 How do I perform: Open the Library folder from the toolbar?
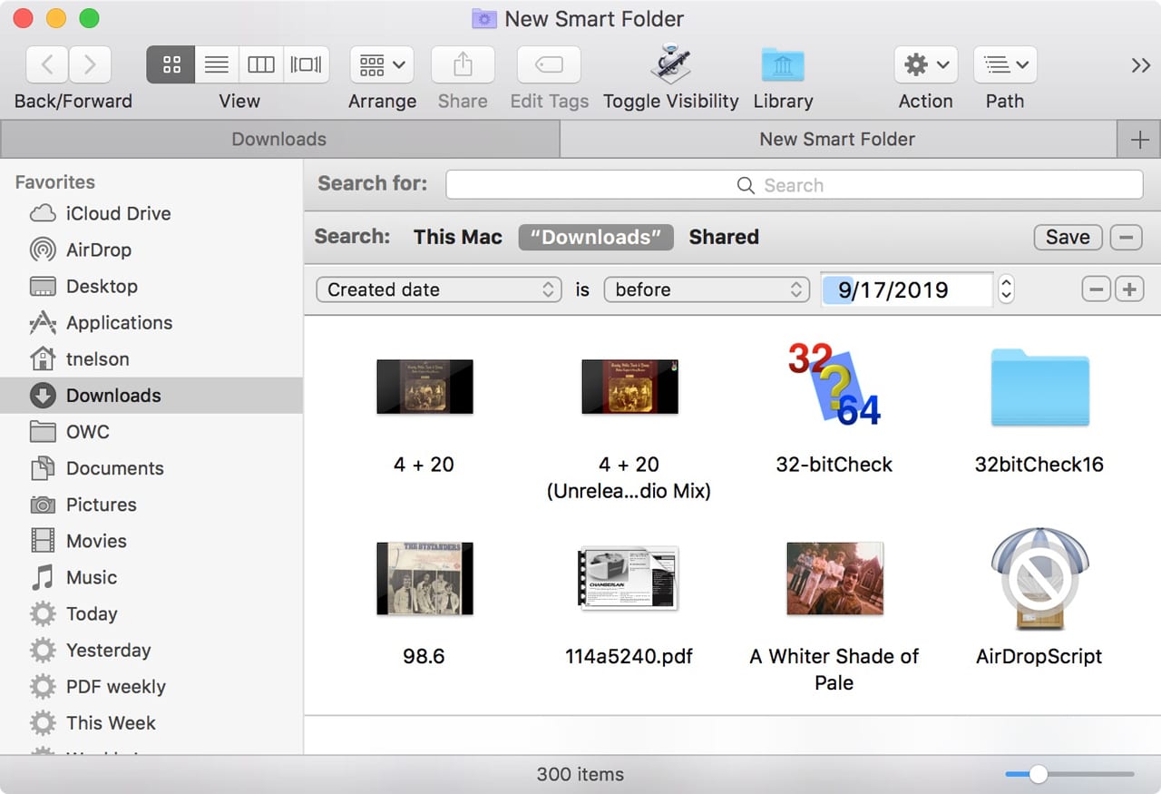pyautogui.click(x=783, y=64)
